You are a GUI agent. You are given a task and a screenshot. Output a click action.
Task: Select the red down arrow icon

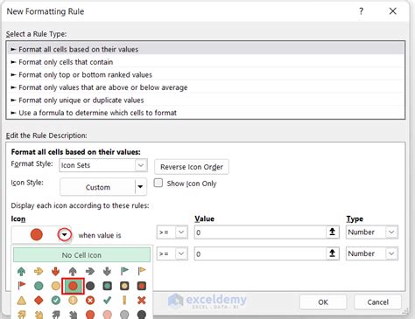pyautogui.click(x=55, y=272)
